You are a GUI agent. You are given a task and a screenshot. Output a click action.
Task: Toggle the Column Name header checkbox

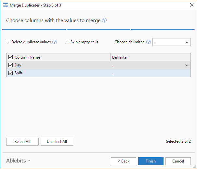coord(10,57)
